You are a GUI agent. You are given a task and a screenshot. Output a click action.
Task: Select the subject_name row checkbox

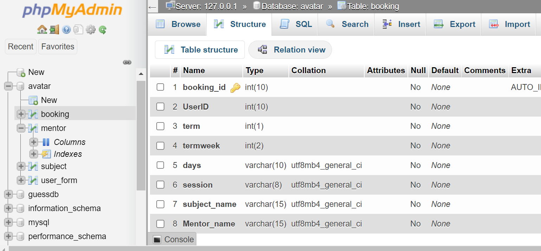tap(161, 204)
